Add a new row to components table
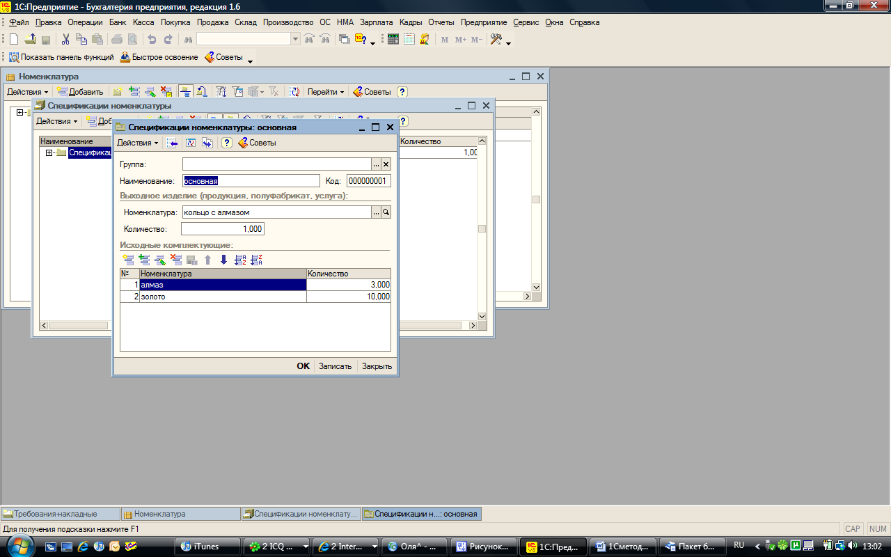891x557 pixels. 128,260
